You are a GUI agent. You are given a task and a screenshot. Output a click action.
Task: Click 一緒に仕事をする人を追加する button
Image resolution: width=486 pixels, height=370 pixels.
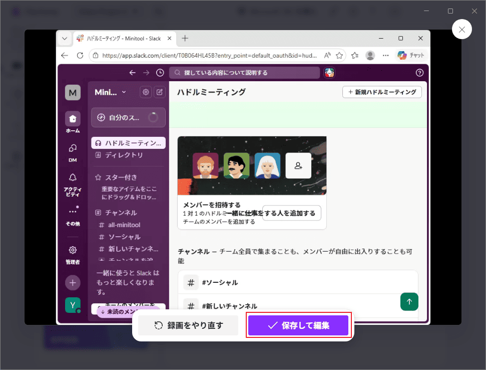pyautogui.click(x=292, y=213)
